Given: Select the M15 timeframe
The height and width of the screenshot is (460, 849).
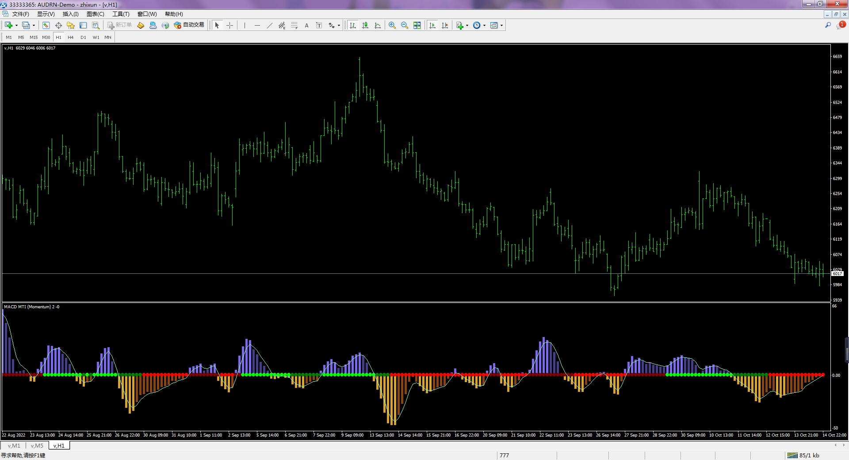Looking at the screenshot, I should point(34,38).
